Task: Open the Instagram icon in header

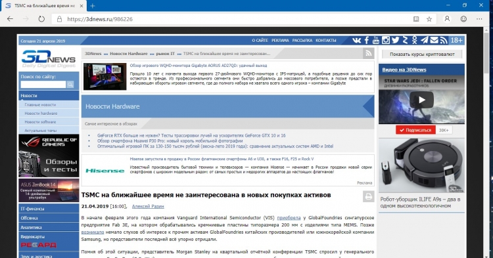Action: (386, 40)
